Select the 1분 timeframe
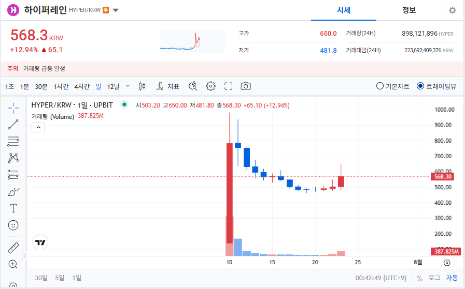Screen dimensions: 465x289 click(x=24, y=86)
